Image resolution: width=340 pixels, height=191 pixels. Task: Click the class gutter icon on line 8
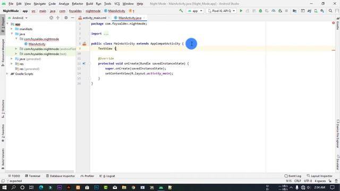(84, 44)
